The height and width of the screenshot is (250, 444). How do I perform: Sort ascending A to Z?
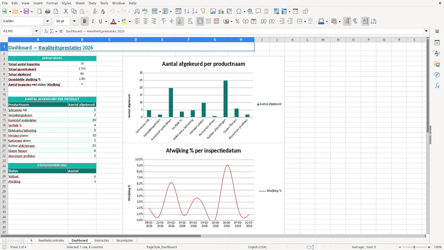pos(187,11)
